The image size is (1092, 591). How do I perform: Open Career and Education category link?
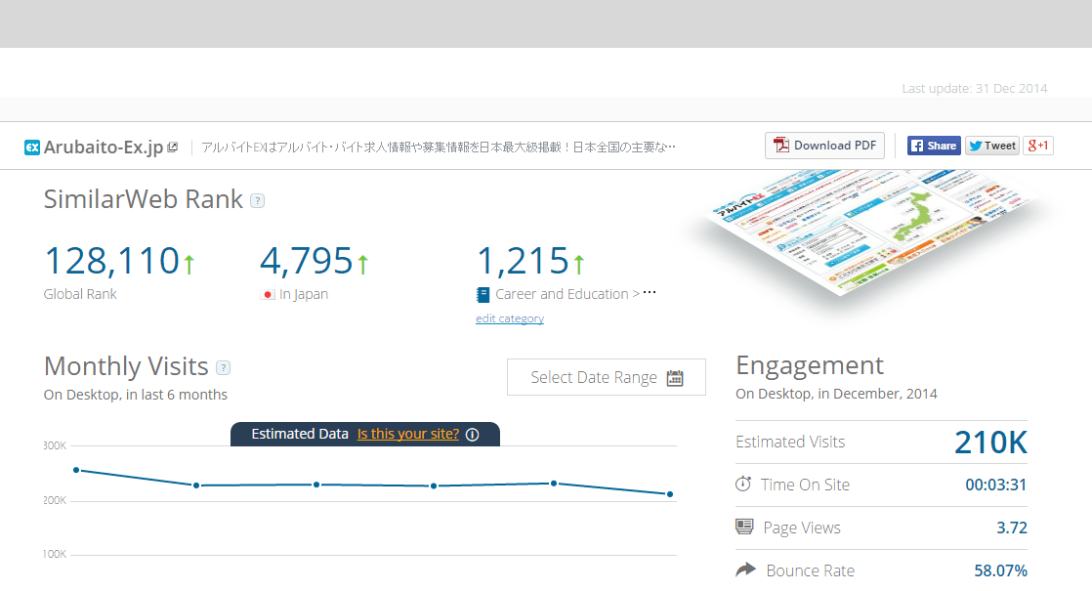562,294
